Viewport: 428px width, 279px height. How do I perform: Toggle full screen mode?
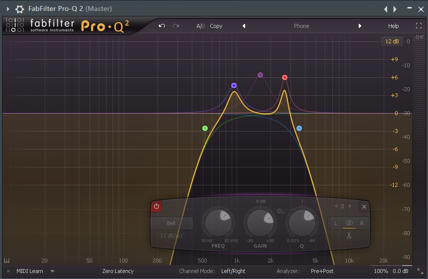419,26
